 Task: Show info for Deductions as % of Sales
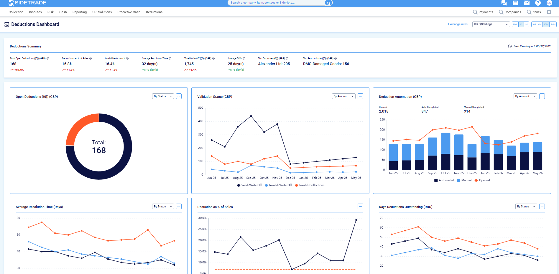[91, 58]
